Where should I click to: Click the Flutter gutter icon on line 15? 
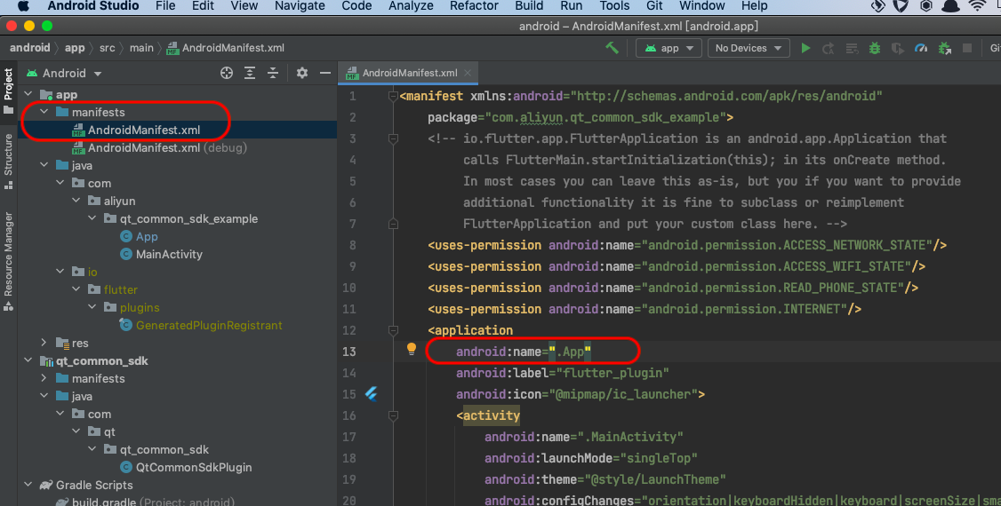click(371, 394)
